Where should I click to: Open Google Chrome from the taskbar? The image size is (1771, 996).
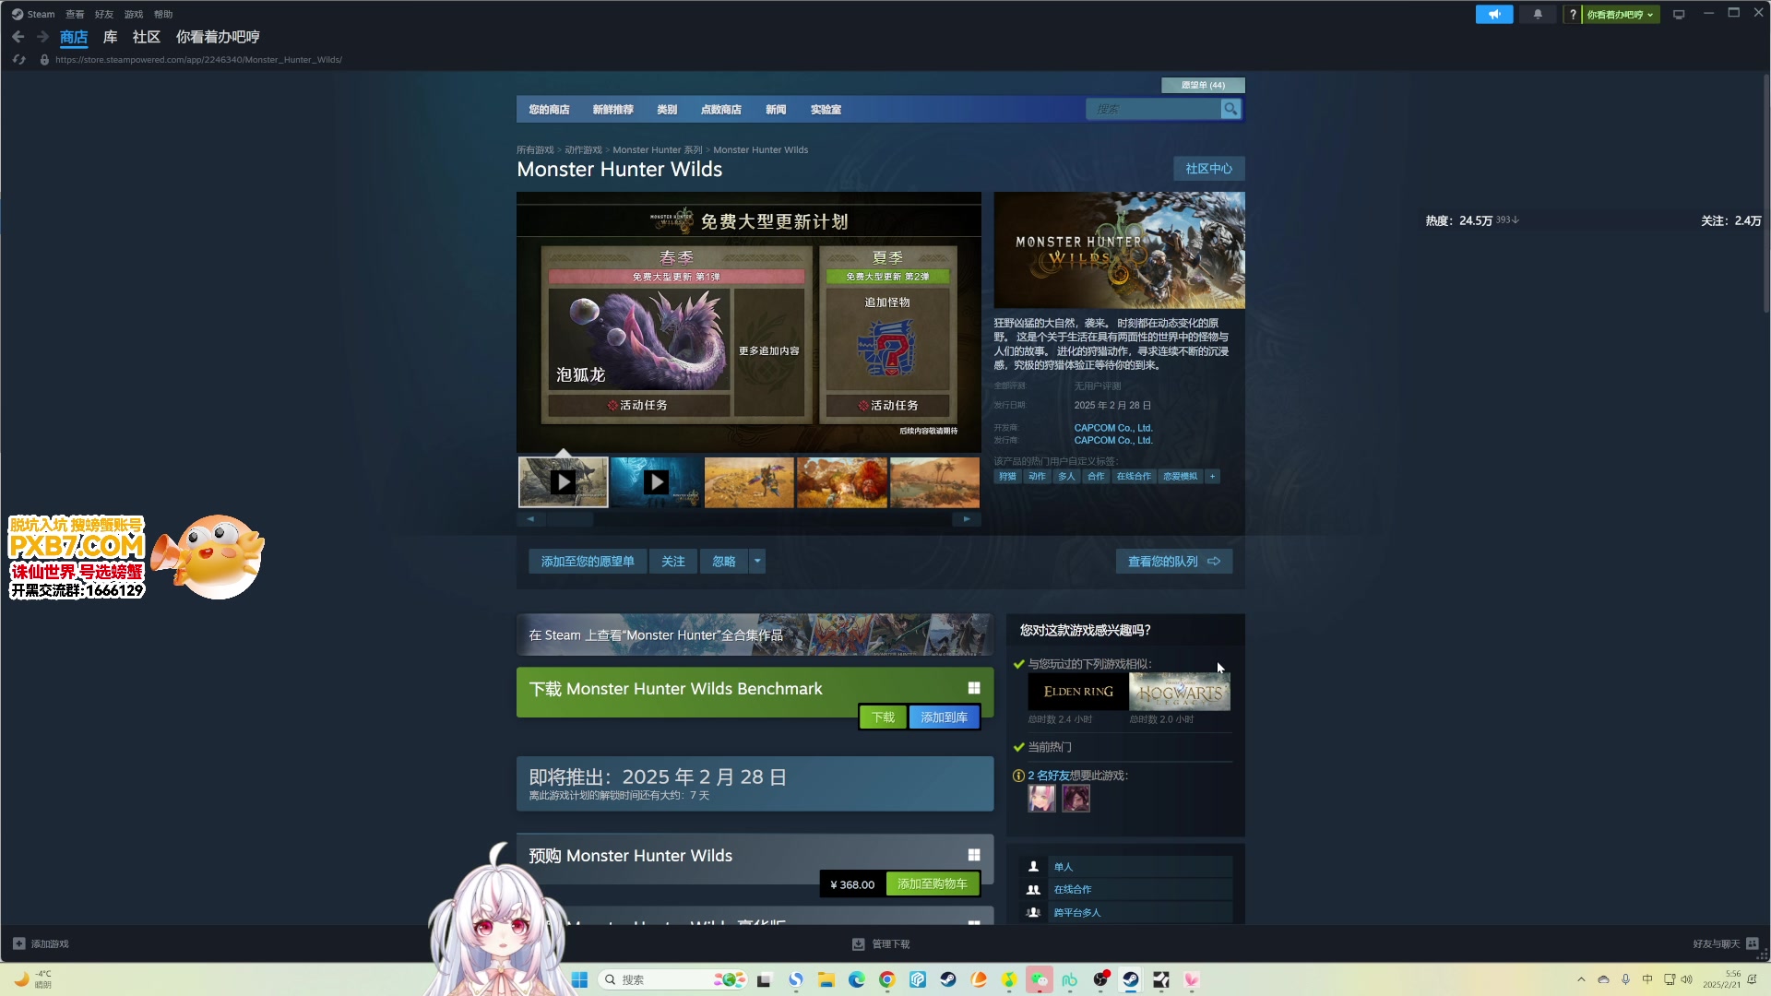pyautogui.click(x=886, y=979)
